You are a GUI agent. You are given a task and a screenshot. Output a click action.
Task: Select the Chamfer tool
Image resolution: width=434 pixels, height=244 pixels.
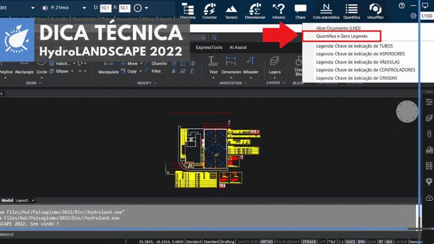tap(156, 63)
